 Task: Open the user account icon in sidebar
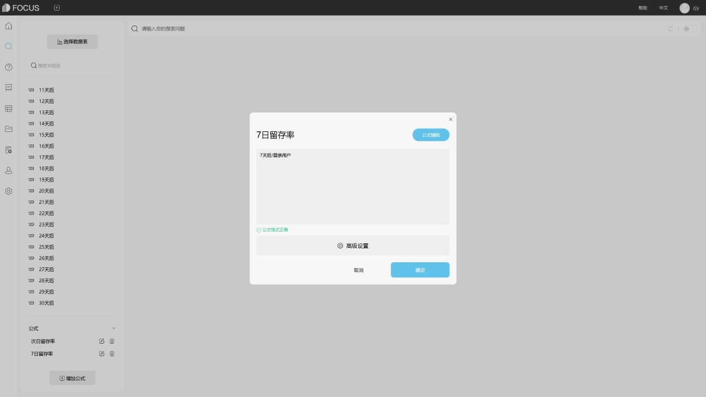tap(8, 170)
